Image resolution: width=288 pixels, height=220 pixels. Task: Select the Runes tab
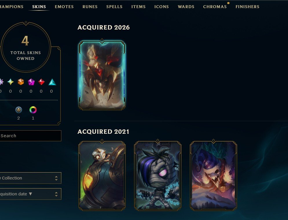click(90, 7)
